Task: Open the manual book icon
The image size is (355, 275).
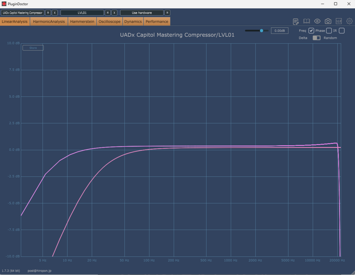Action: 306,21
